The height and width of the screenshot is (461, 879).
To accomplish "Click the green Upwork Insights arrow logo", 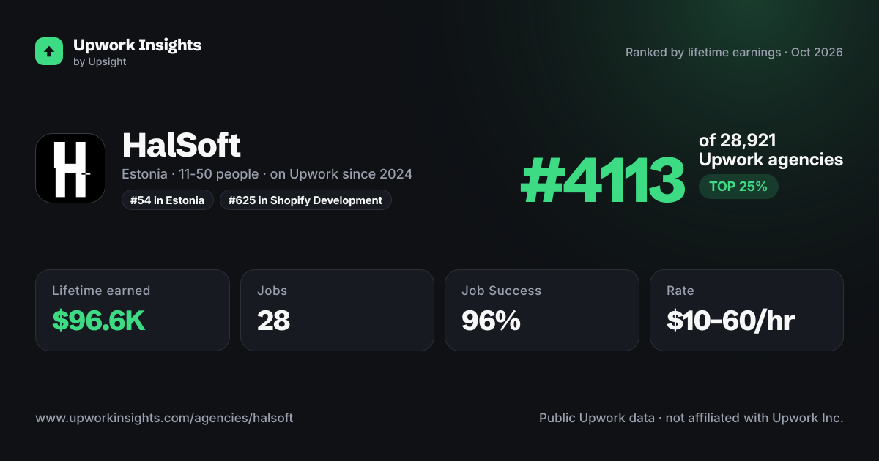I will coord(49,51).
